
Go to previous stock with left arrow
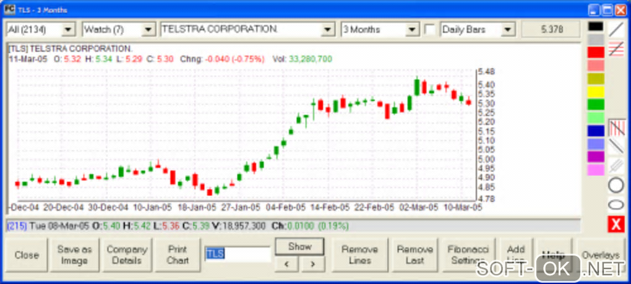point(287,264)
